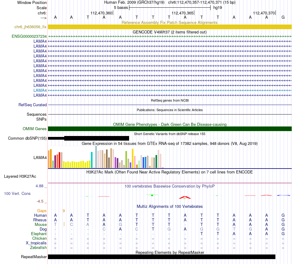Click the Zebrafish alignment row label
Screen dimensions: 292x264
(38, 248)
